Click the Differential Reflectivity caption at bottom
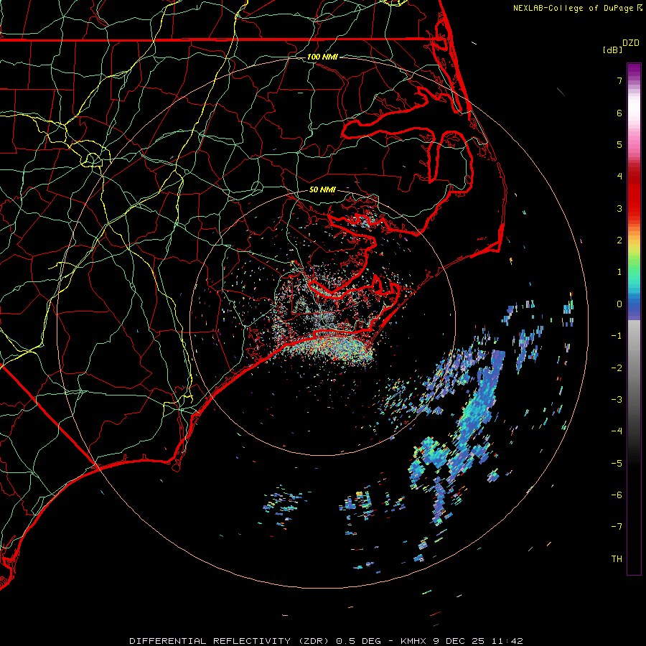The height and width of the screenshot is (646, 646). 327,641
